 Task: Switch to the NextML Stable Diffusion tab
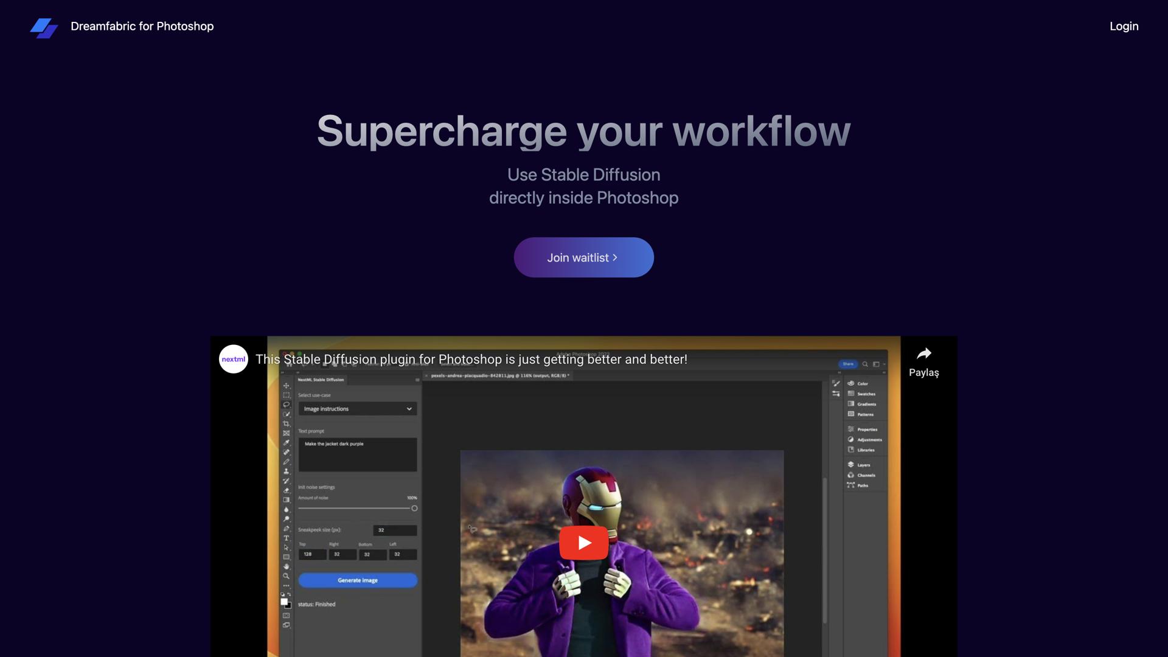pos(321,380)
